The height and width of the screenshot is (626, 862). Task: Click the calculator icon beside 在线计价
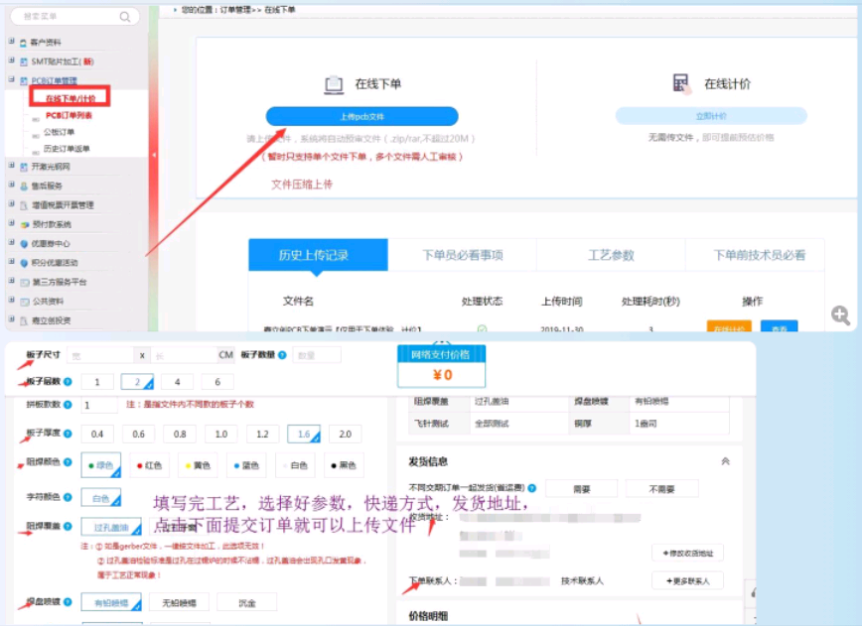[681, 83]
